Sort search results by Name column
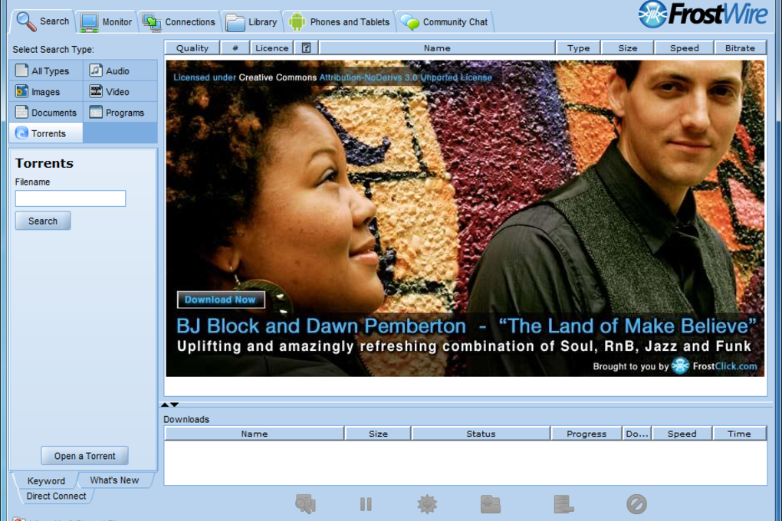The image size is (782, 521). [437, 48]
